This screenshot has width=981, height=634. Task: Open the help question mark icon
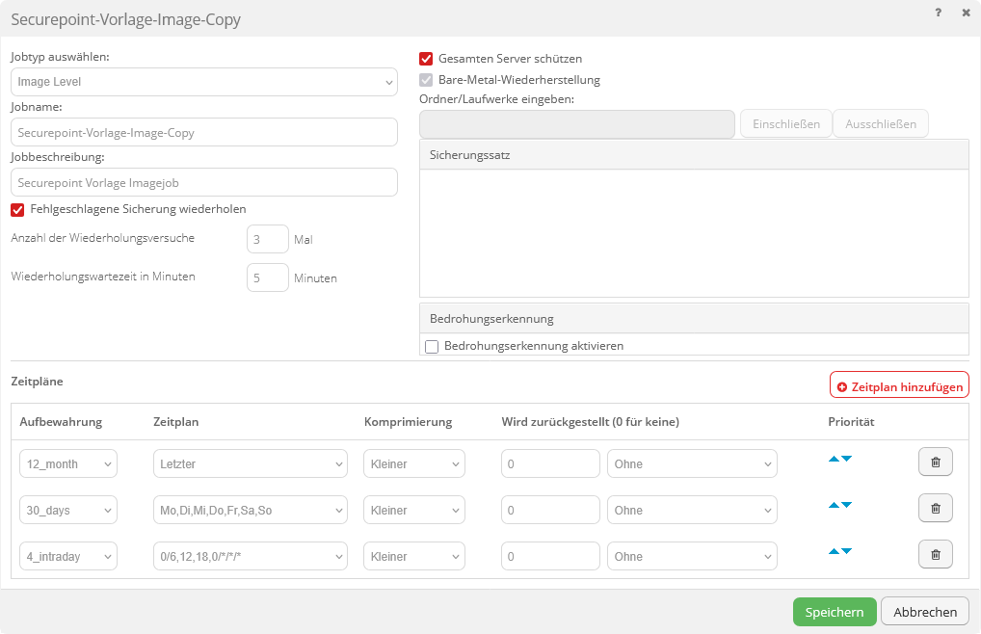(x=939, y=13)
